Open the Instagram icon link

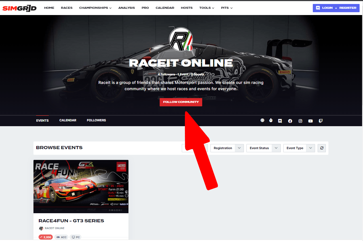click(300, 121)
